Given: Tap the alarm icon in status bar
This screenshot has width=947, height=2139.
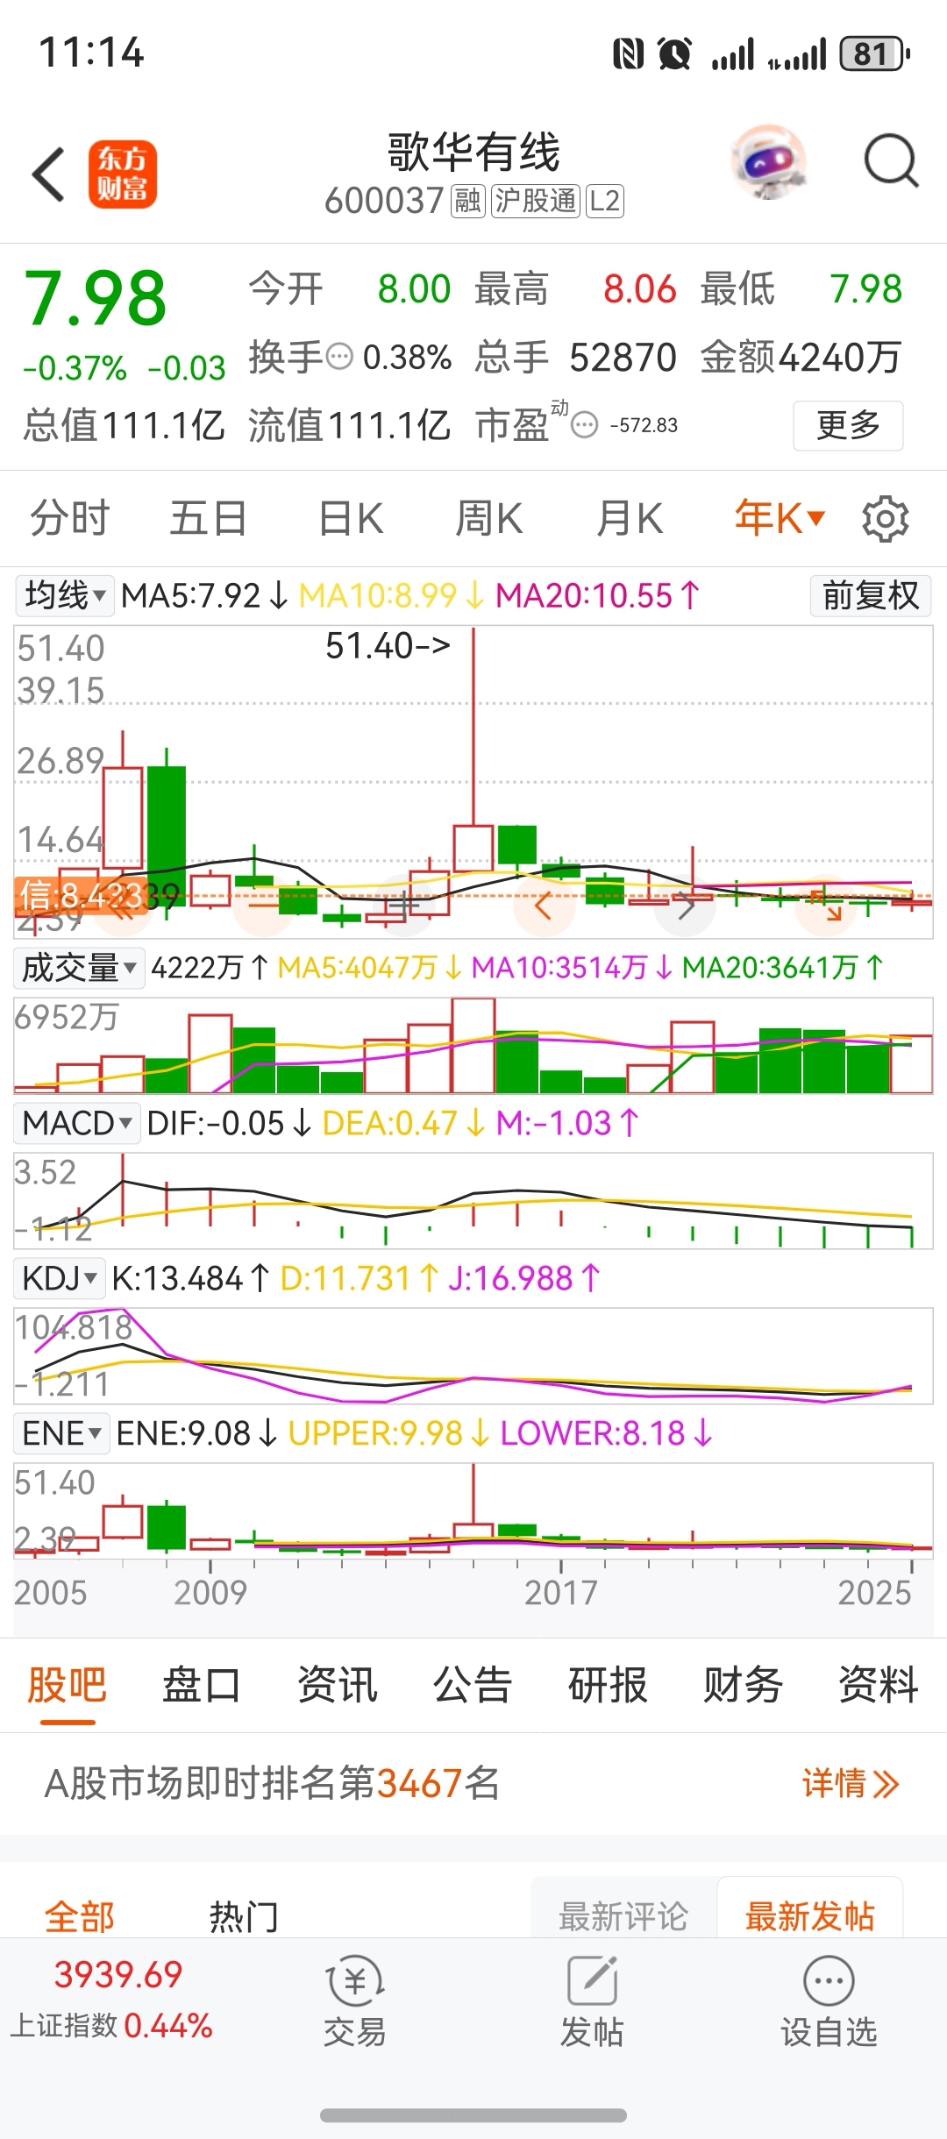Looking at the screenshot, I should pos(674,54).
